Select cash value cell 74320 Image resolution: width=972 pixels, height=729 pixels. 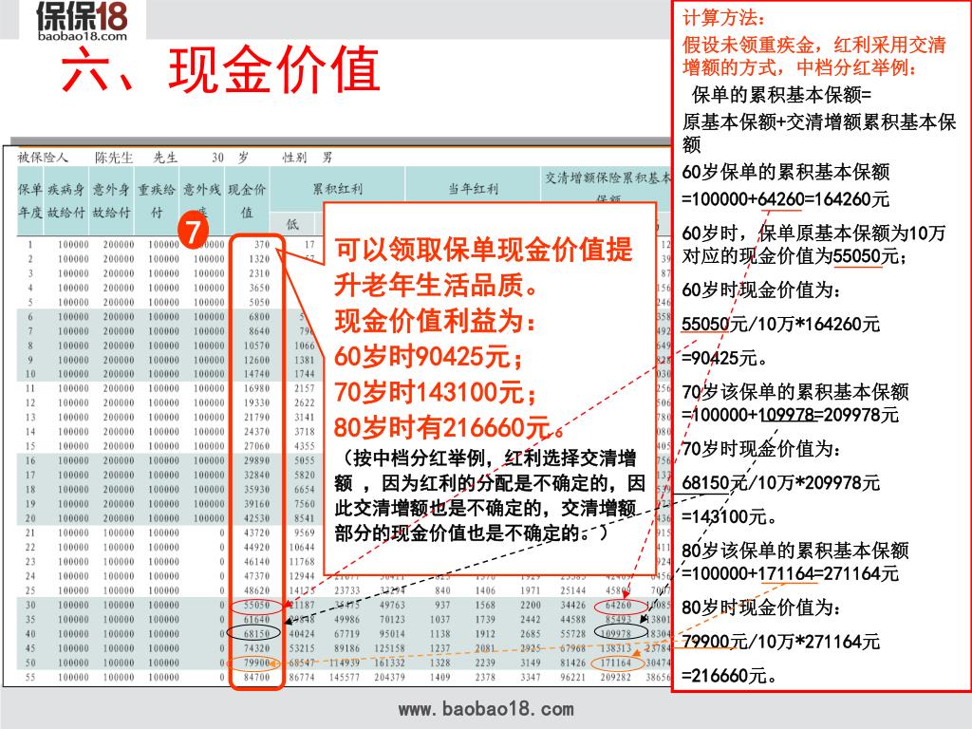click(256, 648)
